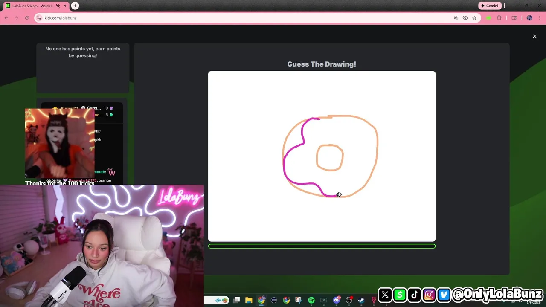
Task: Open the tab search icon in Chrome toolbar
Action: coord(514,18)
